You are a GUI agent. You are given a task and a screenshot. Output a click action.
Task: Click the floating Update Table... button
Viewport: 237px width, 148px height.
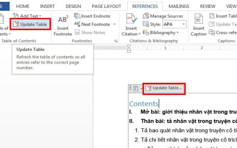point(164,88)
